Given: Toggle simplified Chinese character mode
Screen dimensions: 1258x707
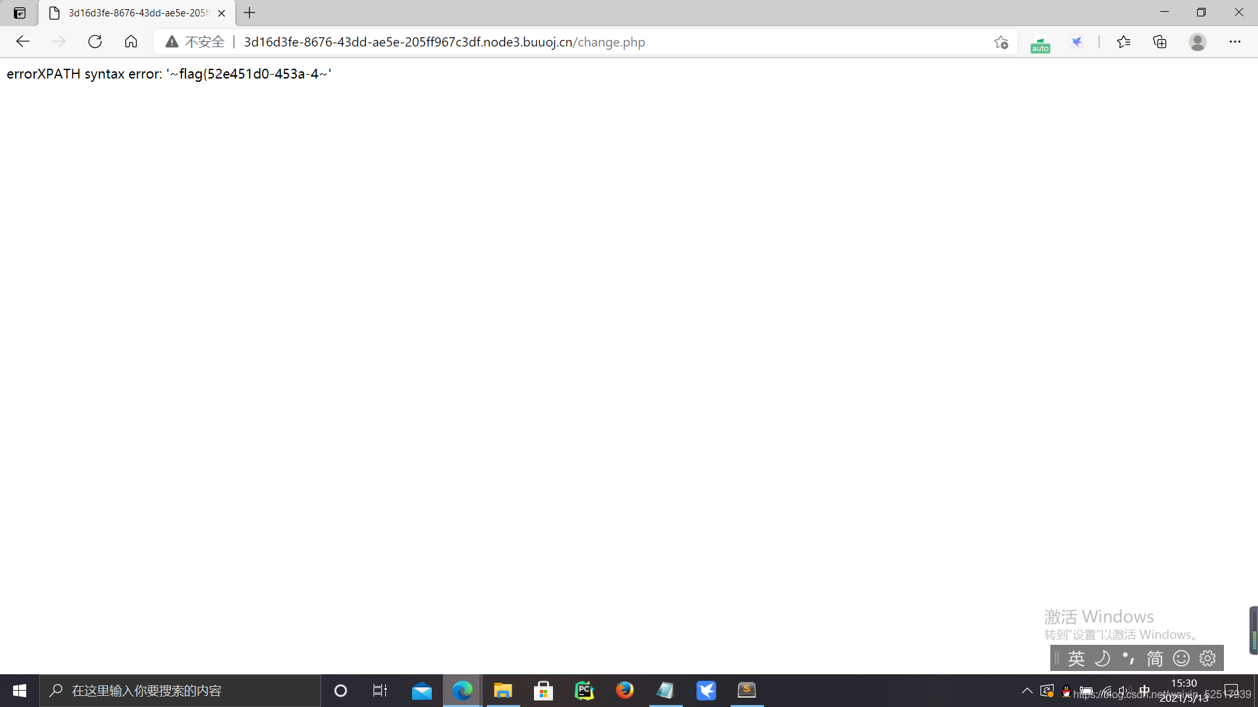Looking at the screenshot, I should (x=1154, y=658).
